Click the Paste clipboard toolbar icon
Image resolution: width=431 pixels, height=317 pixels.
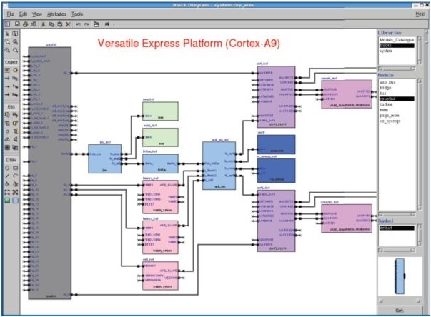pyautogui.click(x=59, y=24)
